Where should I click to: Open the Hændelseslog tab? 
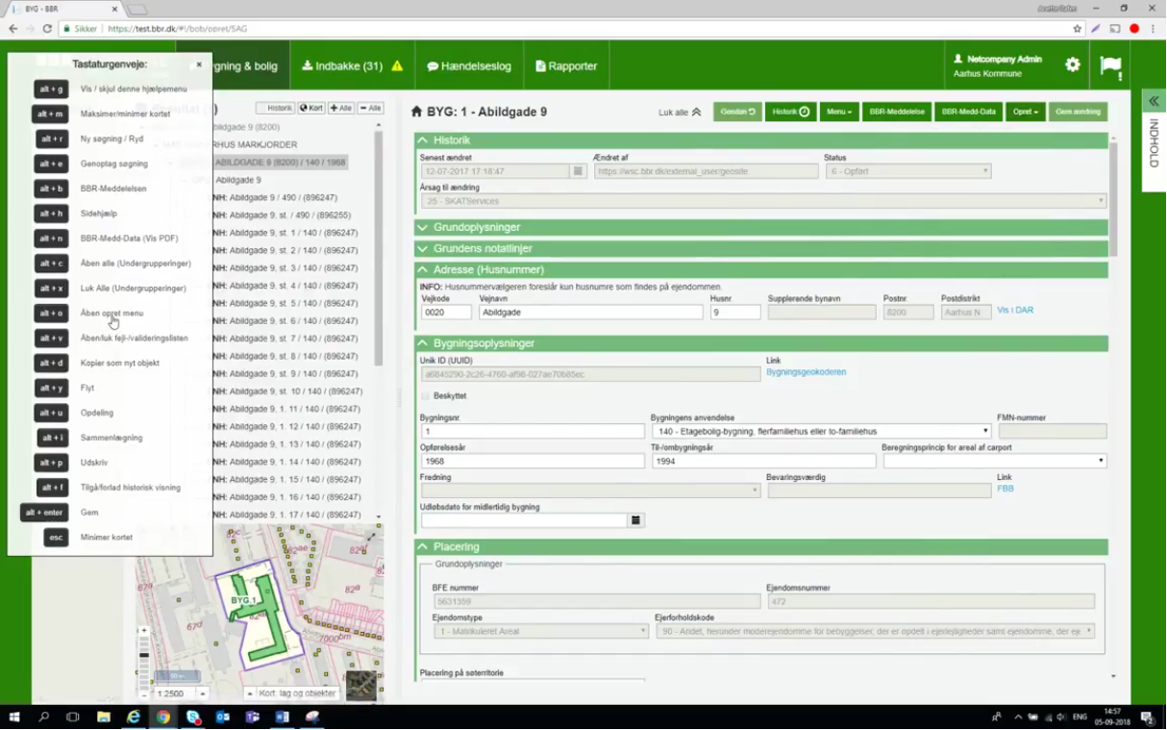469,66
